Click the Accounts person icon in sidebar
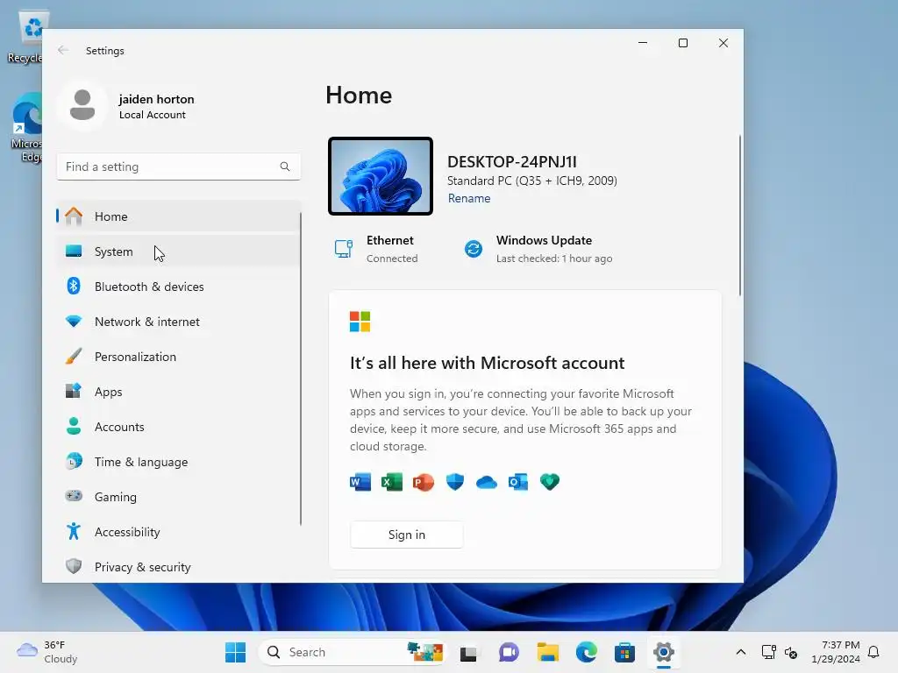The image size is (898, 673). click(74, 426)
